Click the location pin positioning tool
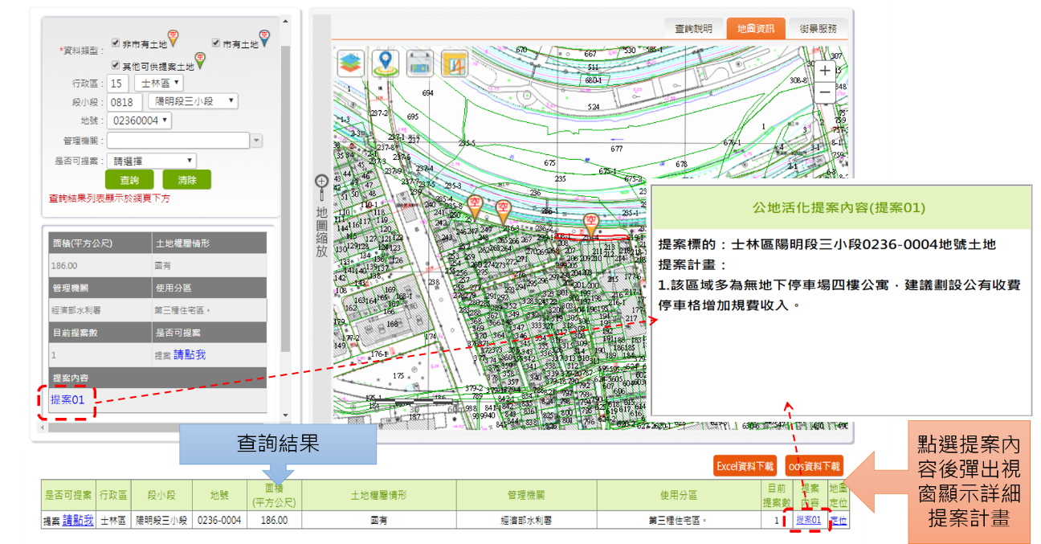The image size is (1041, 544). (386, 63)
